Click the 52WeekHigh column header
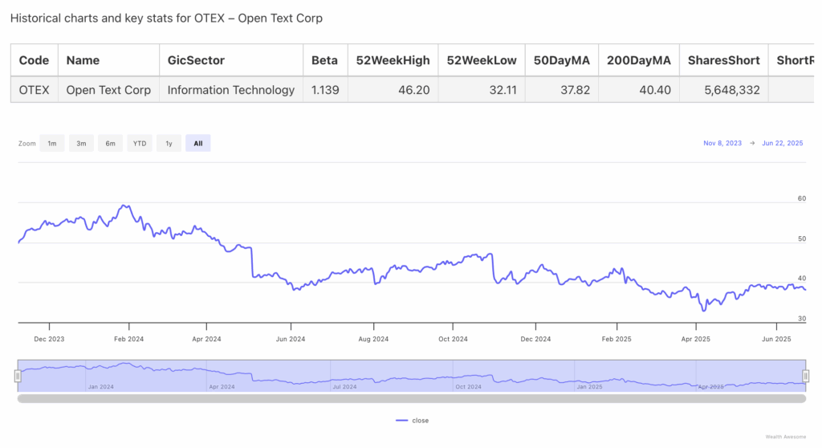822x448 pixels. [393, 60]
